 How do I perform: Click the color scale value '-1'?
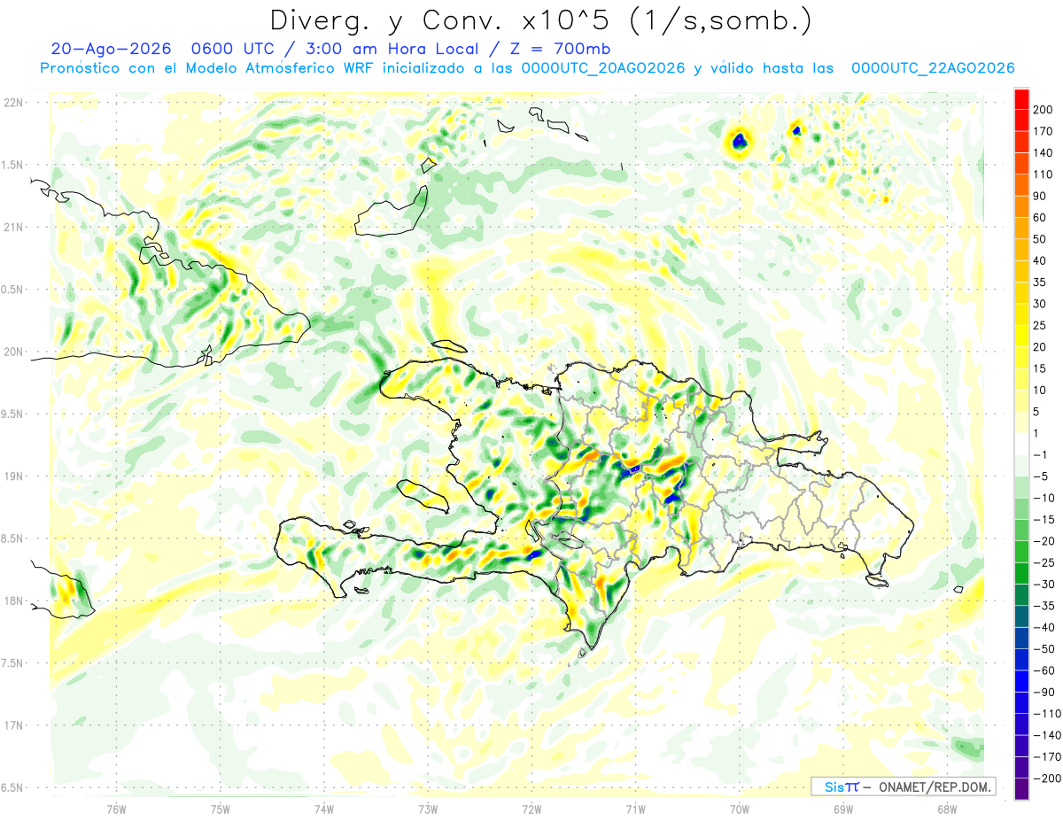(1042, 455)
